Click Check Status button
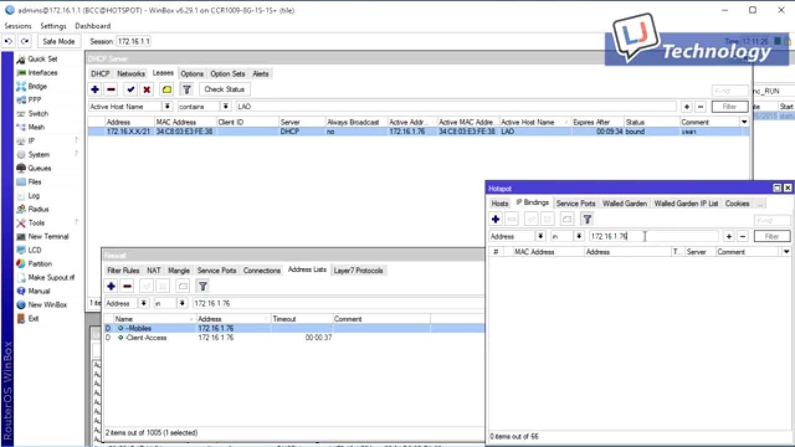The image size is (795, 447). click(x=224, y=89)
